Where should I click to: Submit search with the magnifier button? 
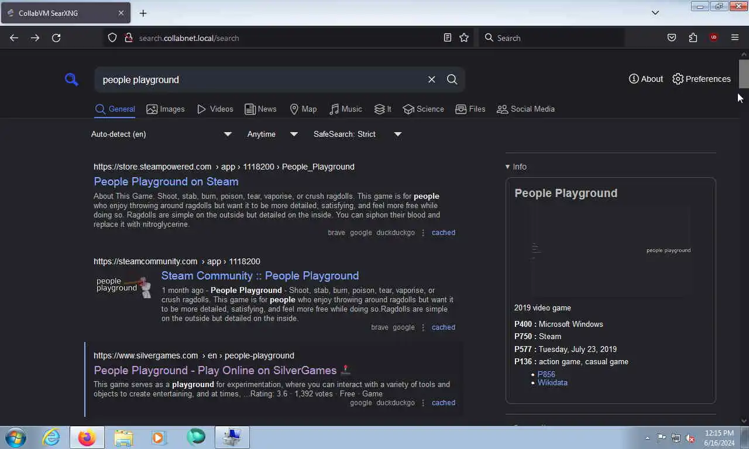pos(452,80)
